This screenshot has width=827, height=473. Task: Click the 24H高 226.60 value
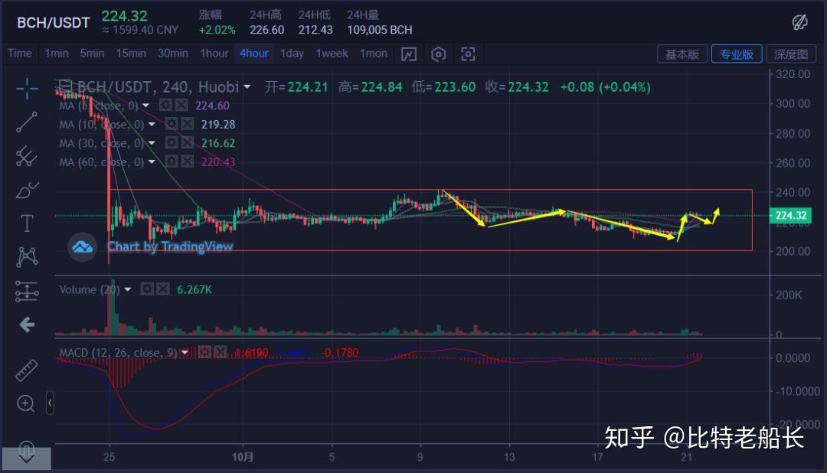pyautogui.click(x=267, y=30)
